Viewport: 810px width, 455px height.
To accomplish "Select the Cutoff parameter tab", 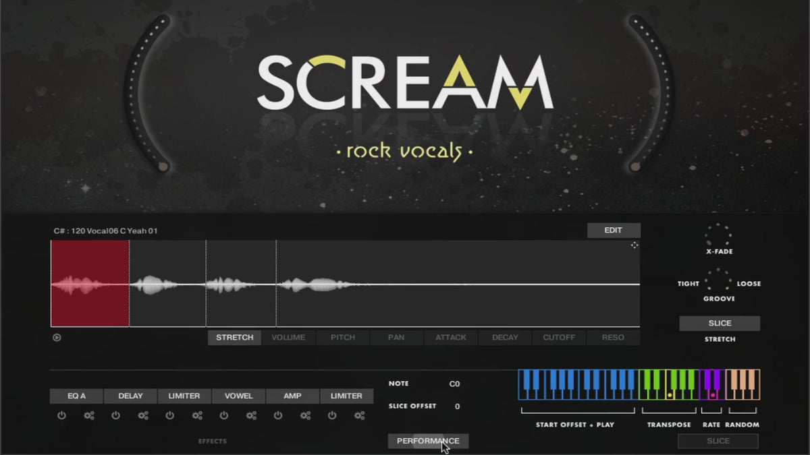I will coord(559,338).
